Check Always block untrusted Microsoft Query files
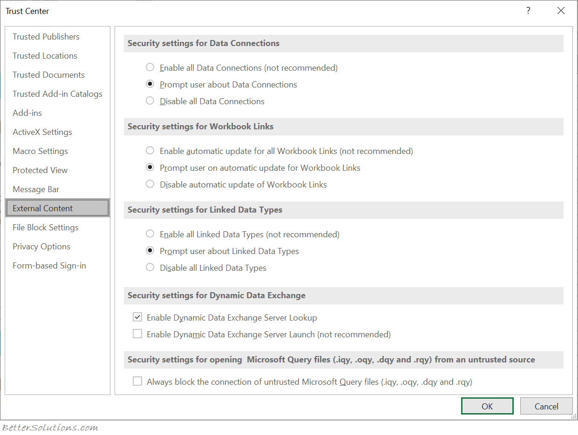This screenshot has height=435, width=578. (137, 381)
